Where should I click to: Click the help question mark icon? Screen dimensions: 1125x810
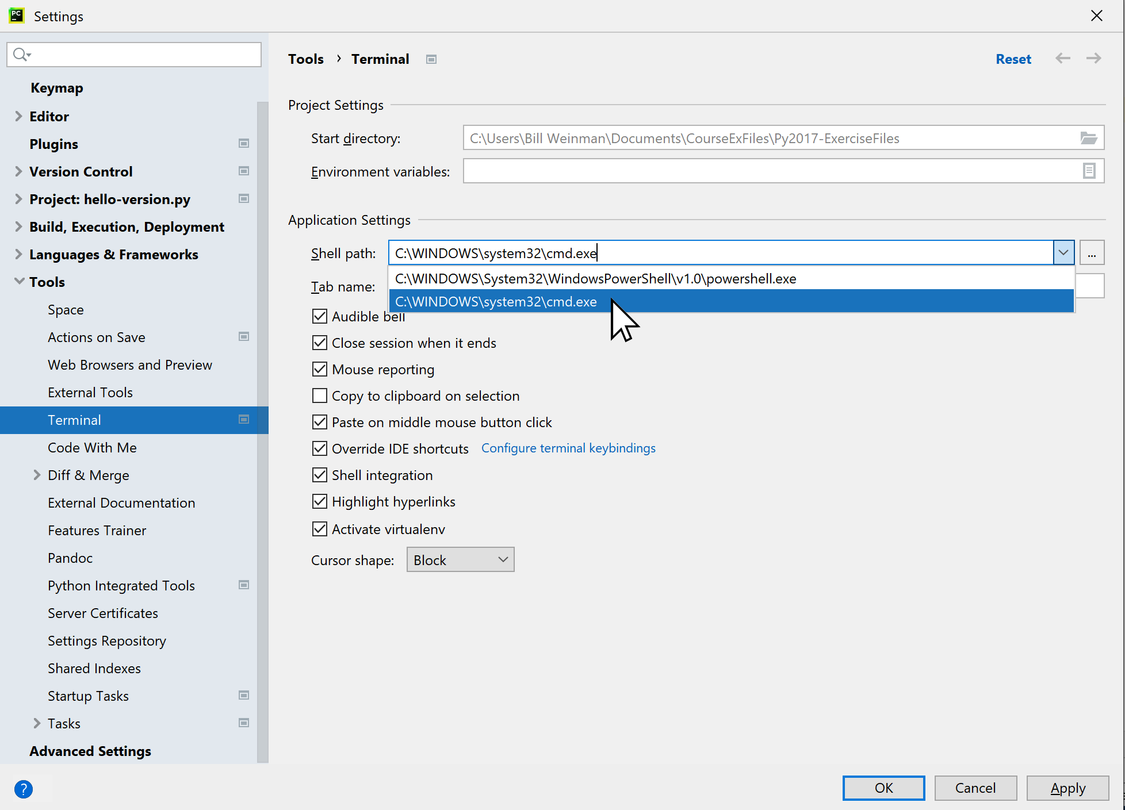24,789
